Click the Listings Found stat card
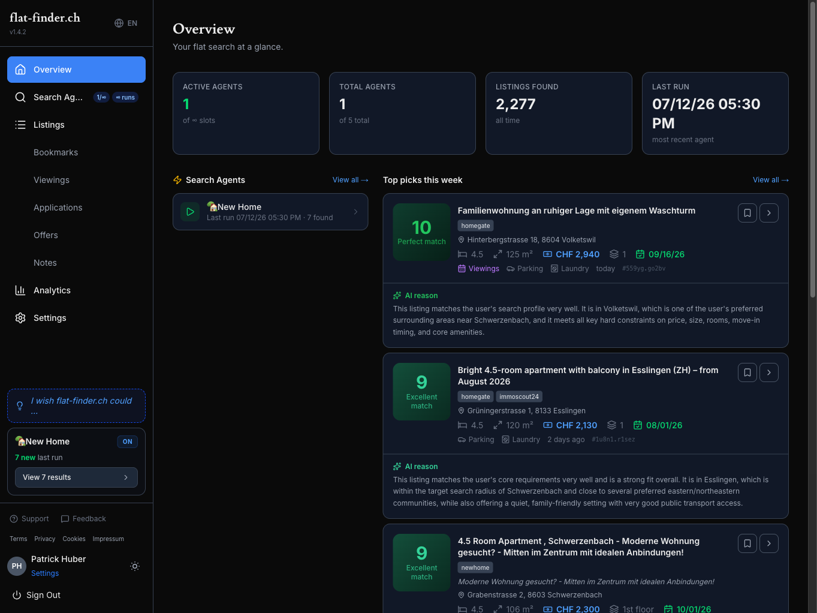 click(559, 113)
